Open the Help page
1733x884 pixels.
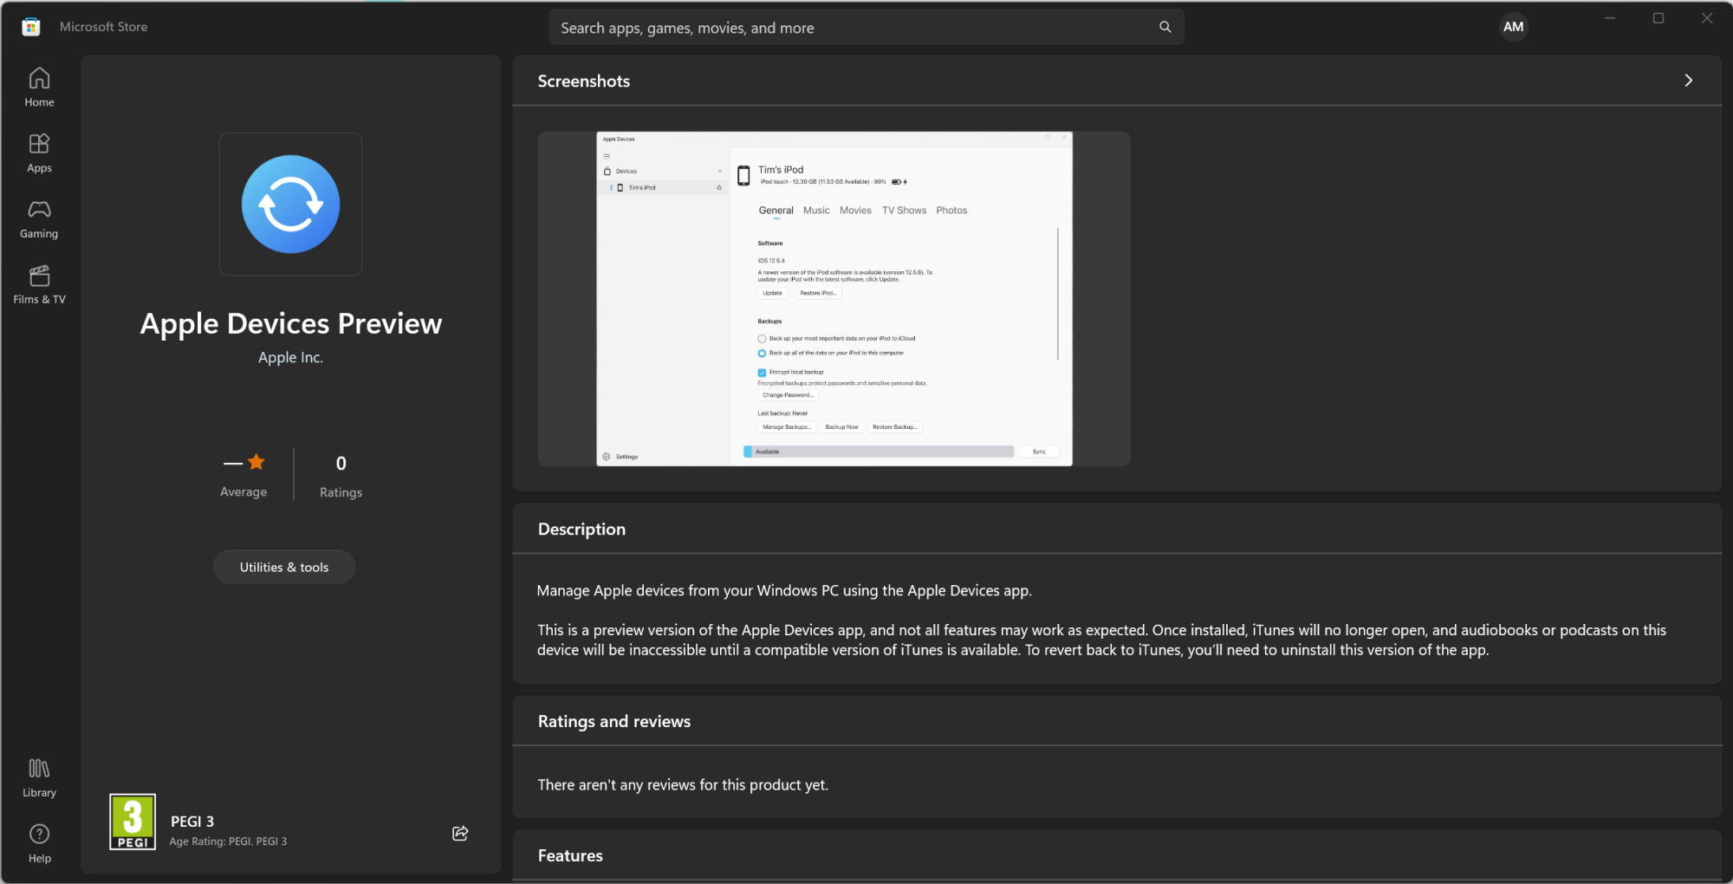(39, 843)
